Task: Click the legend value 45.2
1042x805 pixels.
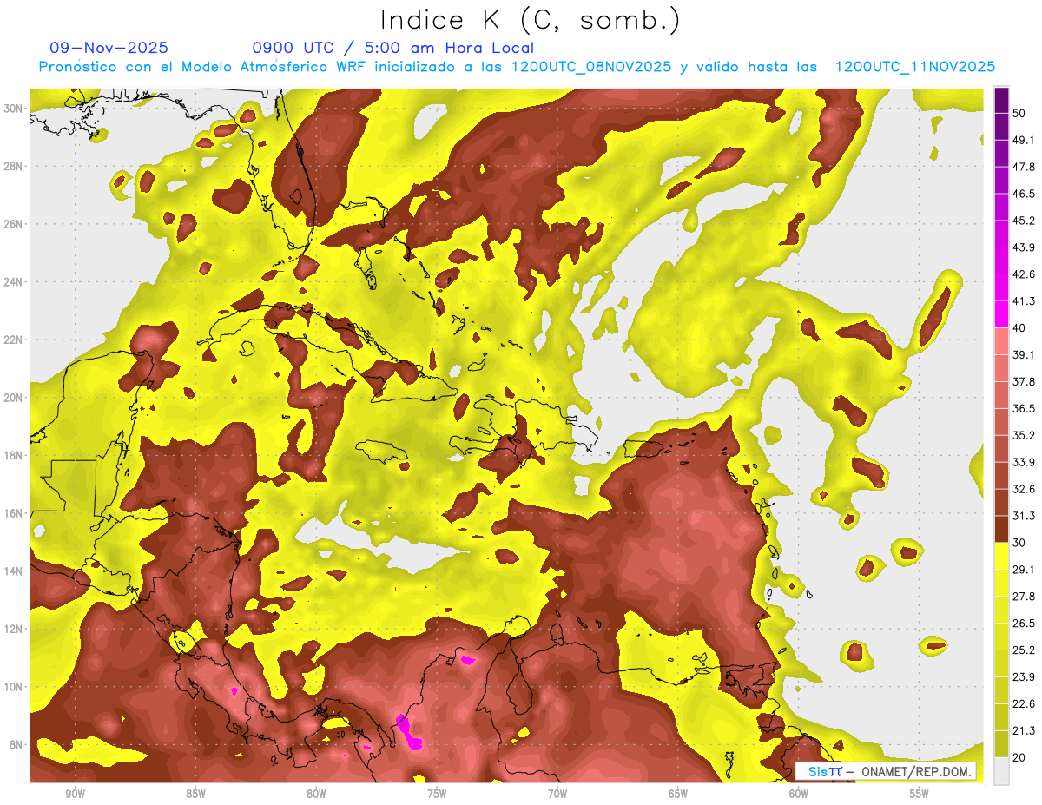Action: [1024, 221]
